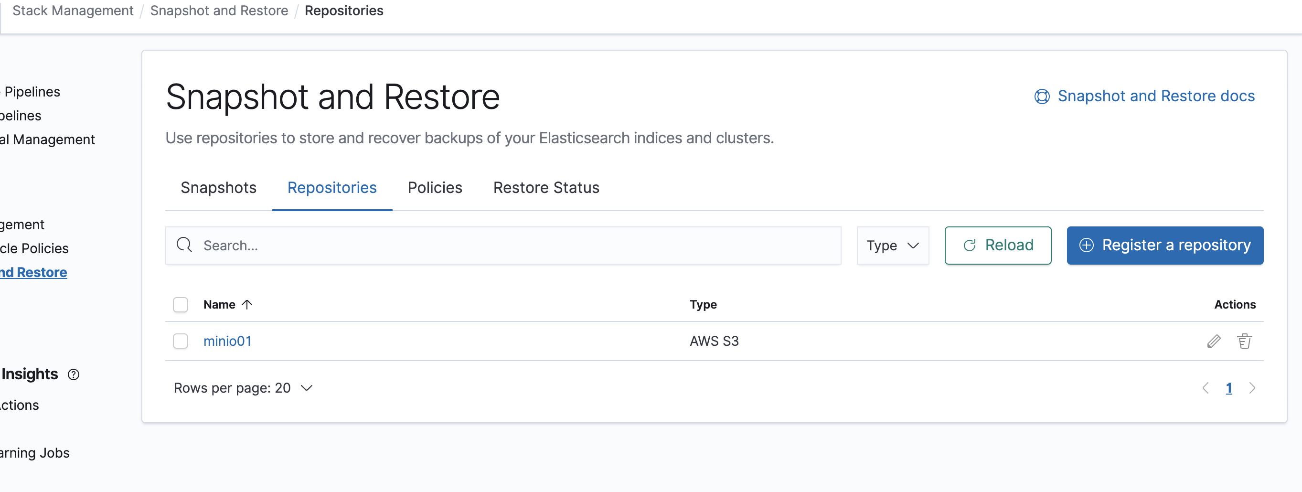Click the help icon next to Insights
This screenshot has height=492, width=1302.
[74, 374]
